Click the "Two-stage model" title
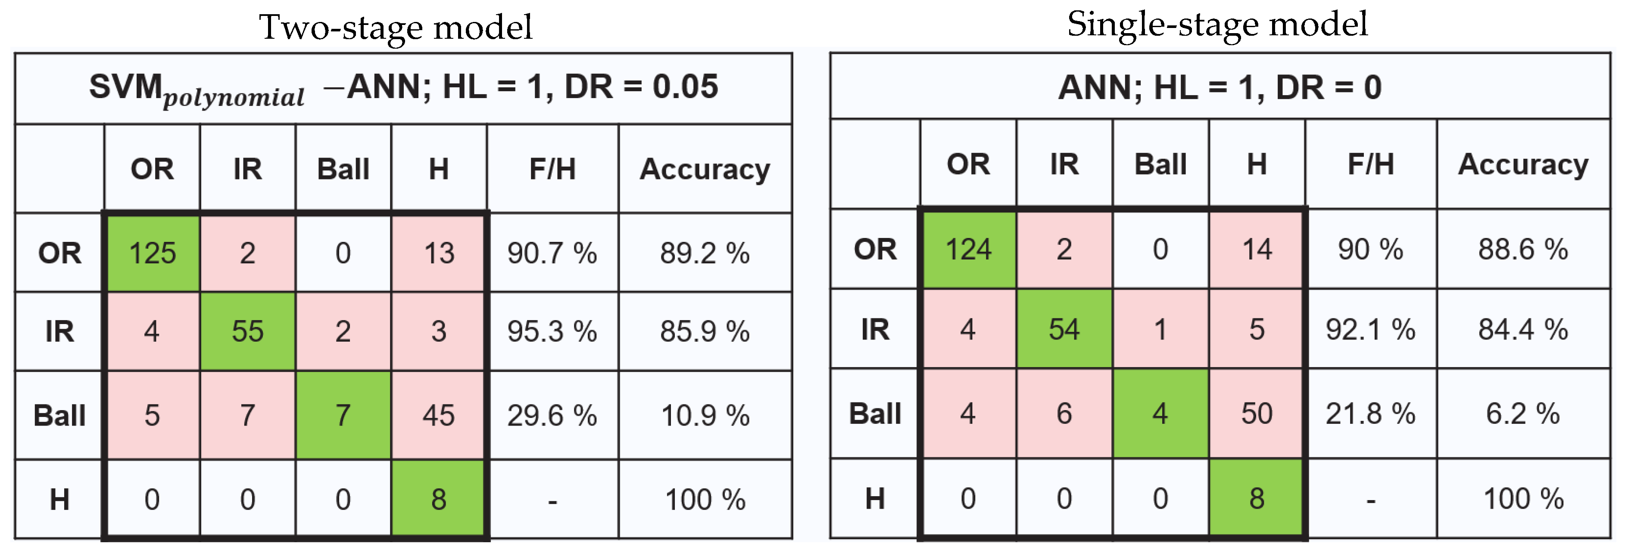 tap(396, 28)
